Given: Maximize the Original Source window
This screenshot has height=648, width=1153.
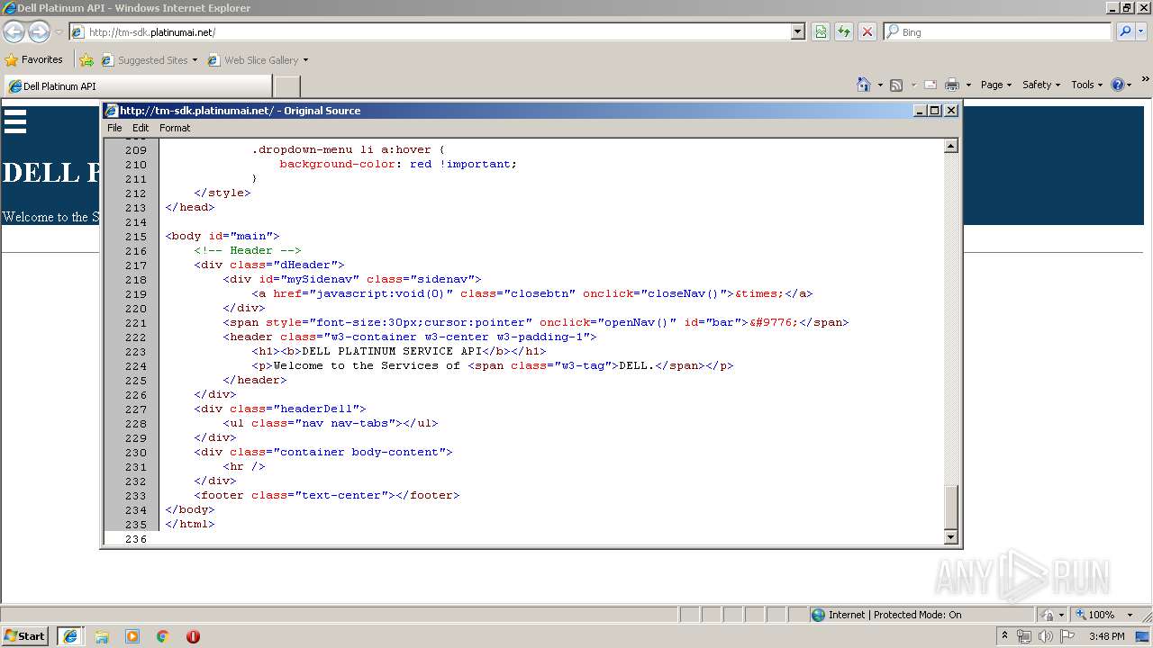Looking at the screenshot, I should [x=934, y=111].
